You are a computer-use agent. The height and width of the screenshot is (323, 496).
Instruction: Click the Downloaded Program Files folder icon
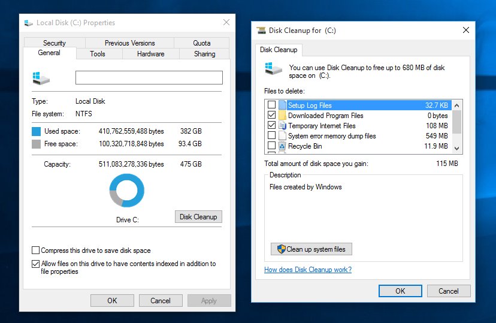coord(283,115)
